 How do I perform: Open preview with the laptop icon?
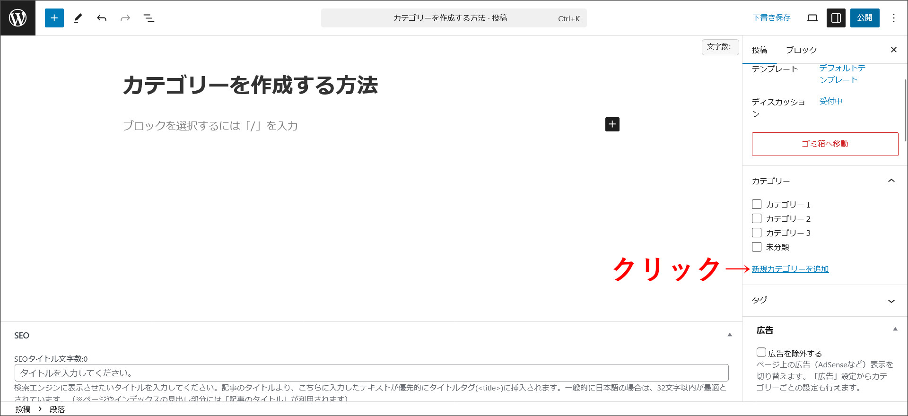[812, 18]
